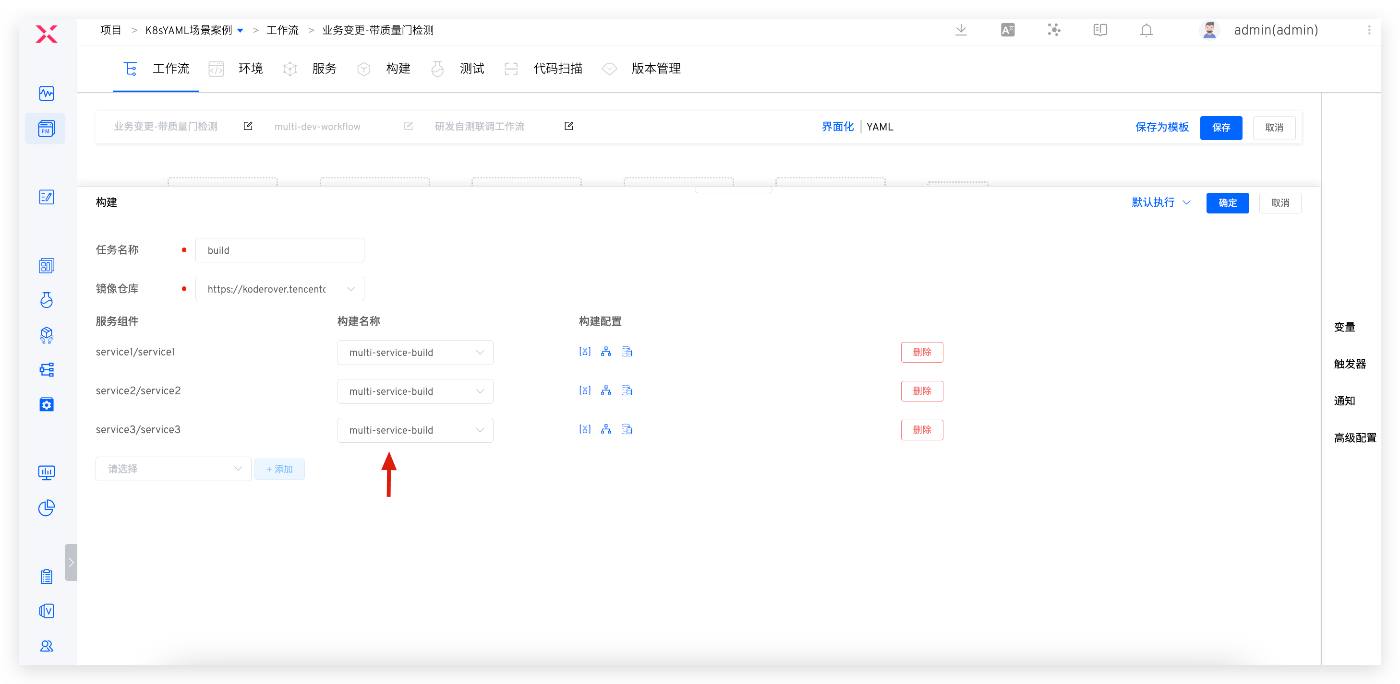The width and height of the screenshot is (1400, 684).
Task: Click the notification bell icon
Action: pyautogui.click(x=1146, y=30)
